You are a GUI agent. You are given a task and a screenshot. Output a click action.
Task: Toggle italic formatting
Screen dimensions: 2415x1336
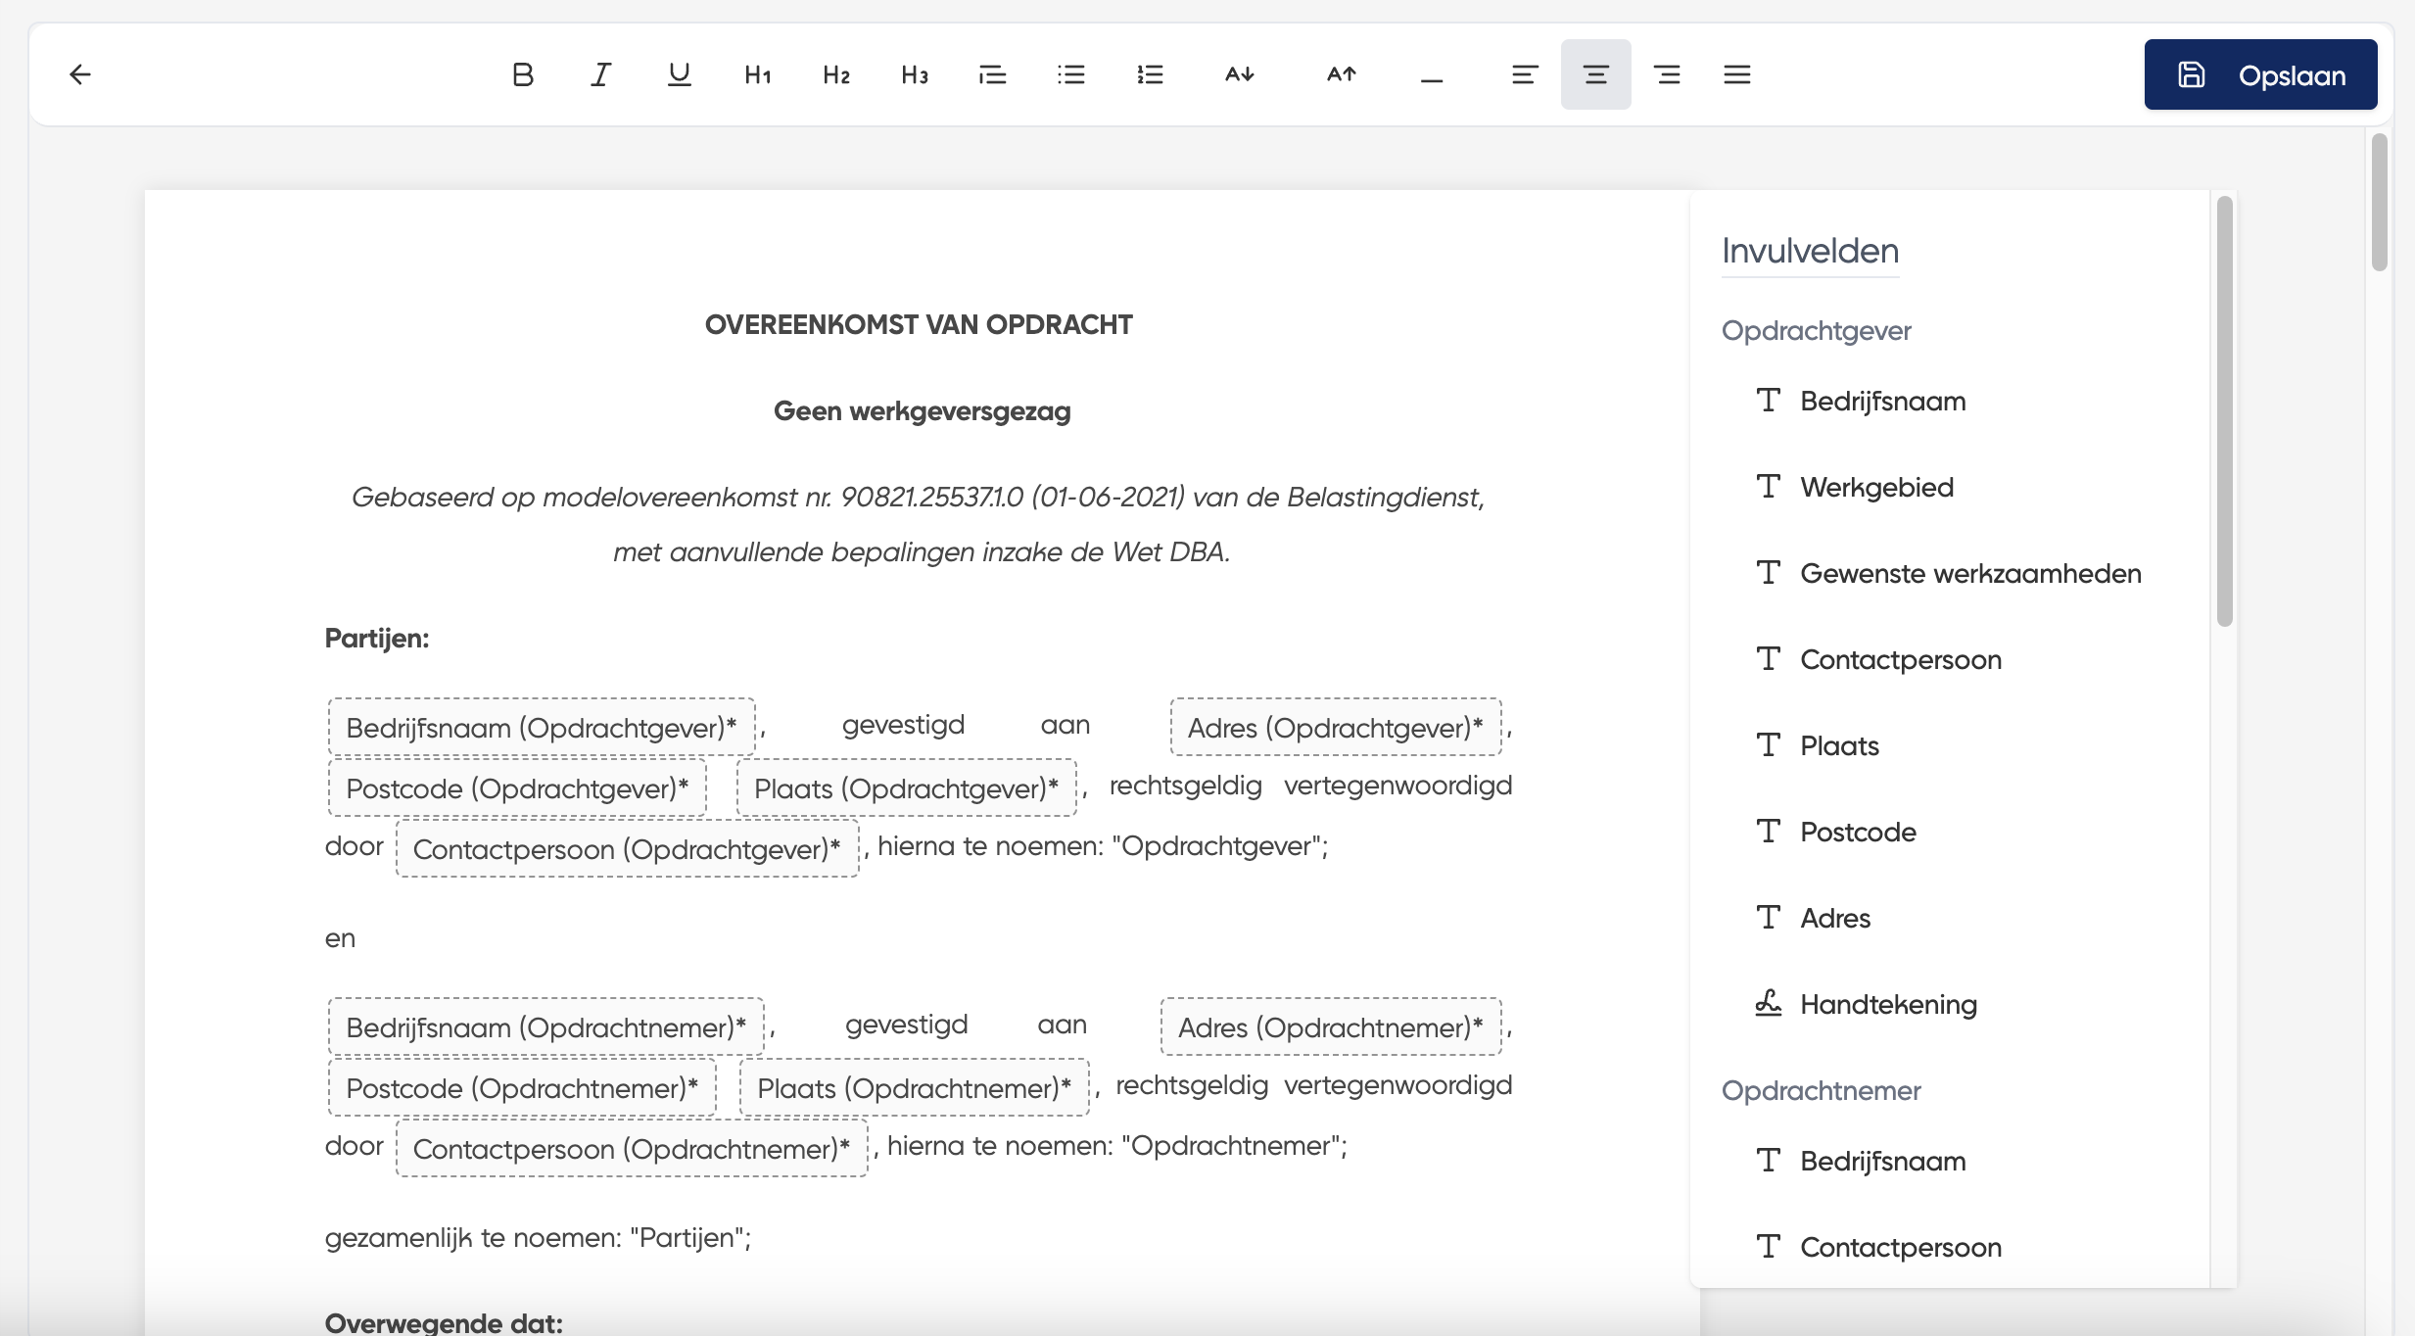601,74
